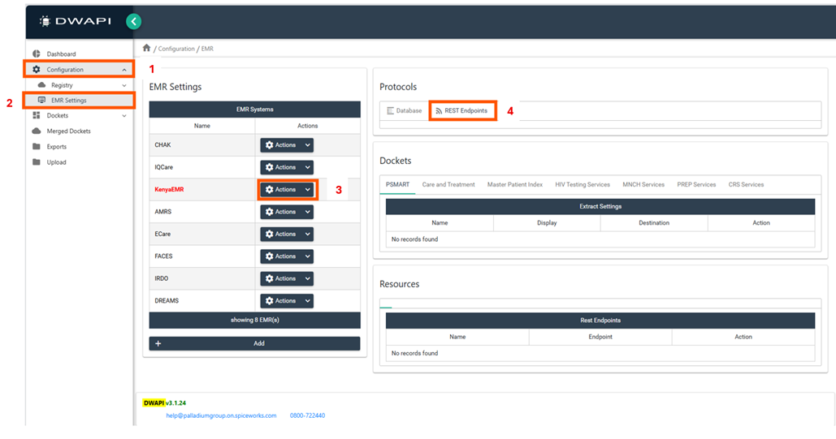Click the Add EMR button
Screen dimensions: 836x439
255,343
